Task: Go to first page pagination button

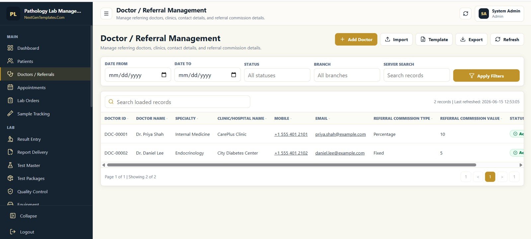Action: pyautogui.click(x=466, y=177)
